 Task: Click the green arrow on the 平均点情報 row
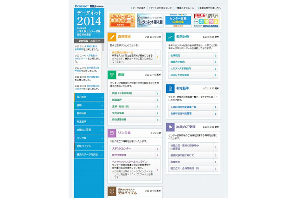(x=157, y=113)
